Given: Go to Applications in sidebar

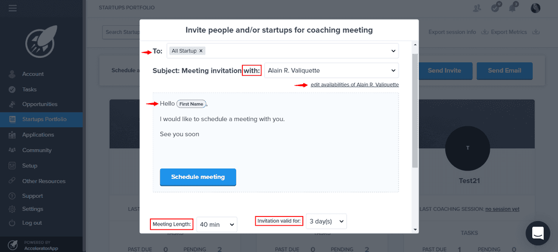Looking at the screenshot, I should pyautogui.click(x=38, y=135).
